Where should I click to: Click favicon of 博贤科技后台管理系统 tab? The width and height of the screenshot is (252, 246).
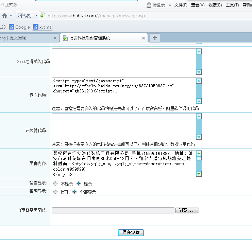tap(65, 38)
